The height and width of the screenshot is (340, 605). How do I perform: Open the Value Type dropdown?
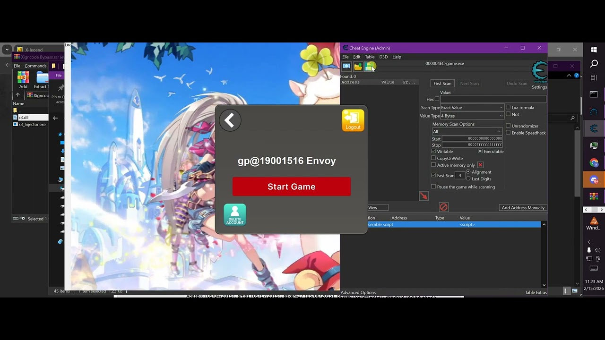(x=472, y=116)
